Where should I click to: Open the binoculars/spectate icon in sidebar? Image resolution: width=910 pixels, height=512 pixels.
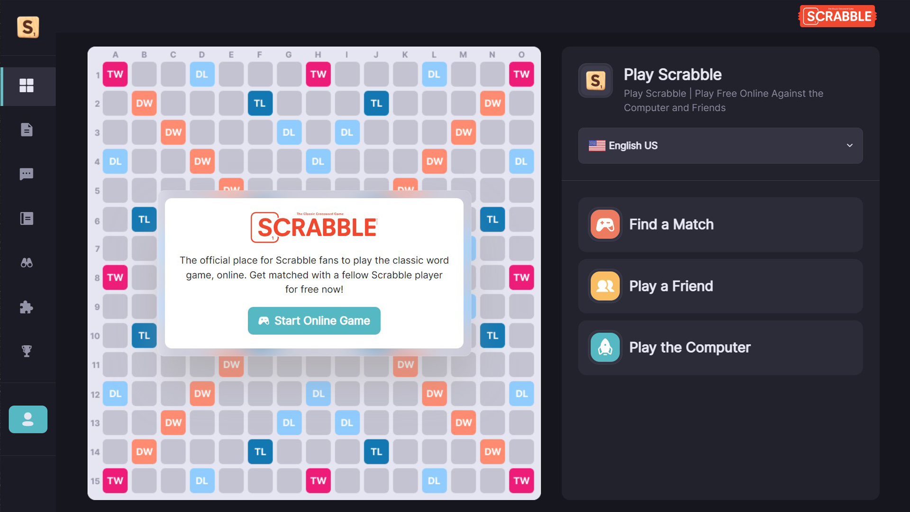(27, 263)
